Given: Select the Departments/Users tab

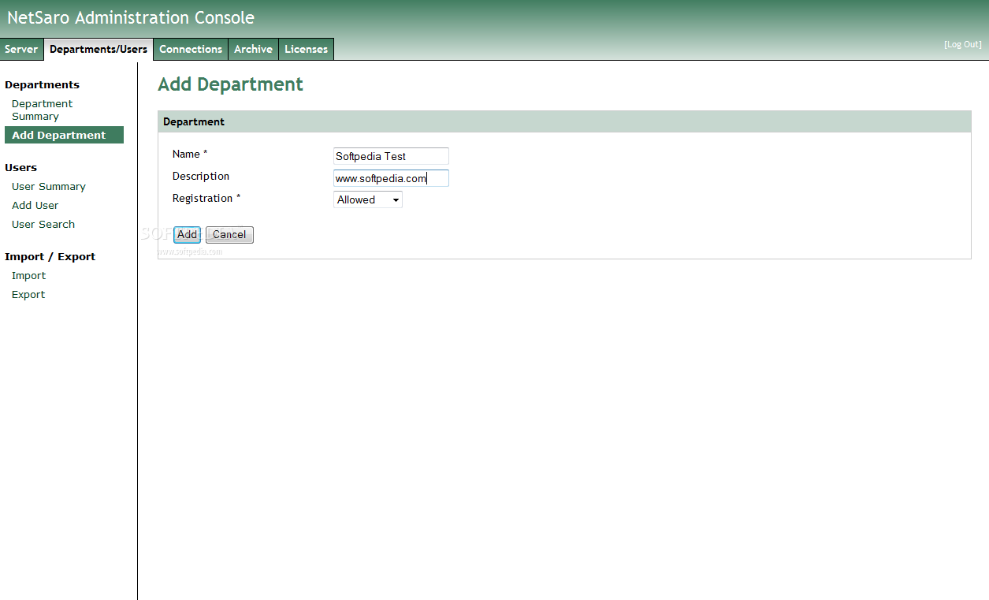Looking at the screenshot, I should click(99, 49).
